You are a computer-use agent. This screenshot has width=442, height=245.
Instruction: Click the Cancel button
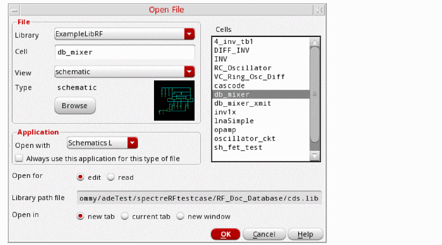[263, 234]
